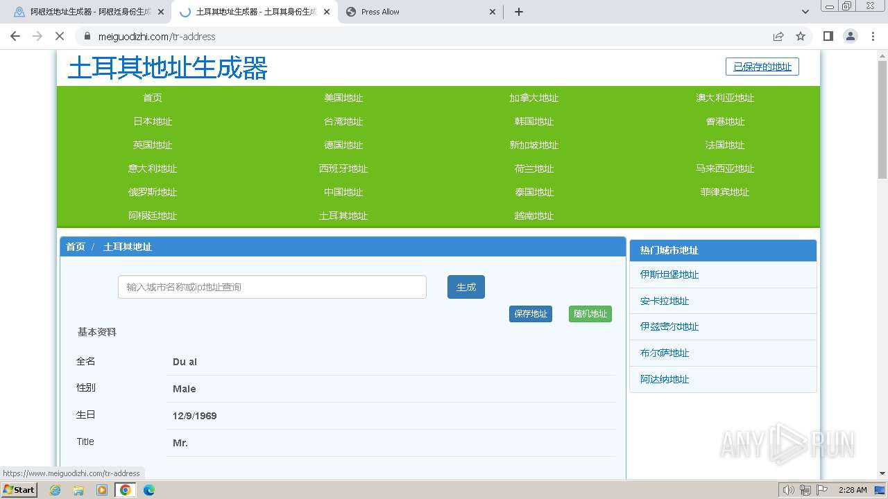
Task: Open 德国地址 menu item
Action: click(x=343, y=145)
